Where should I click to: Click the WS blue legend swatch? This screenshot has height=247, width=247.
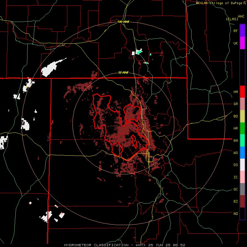[x=242, y=153]
